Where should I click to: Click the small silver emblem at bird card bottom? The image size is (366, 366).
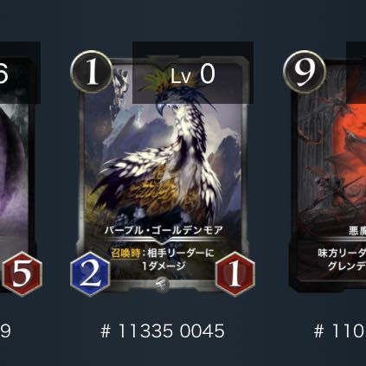162,284
